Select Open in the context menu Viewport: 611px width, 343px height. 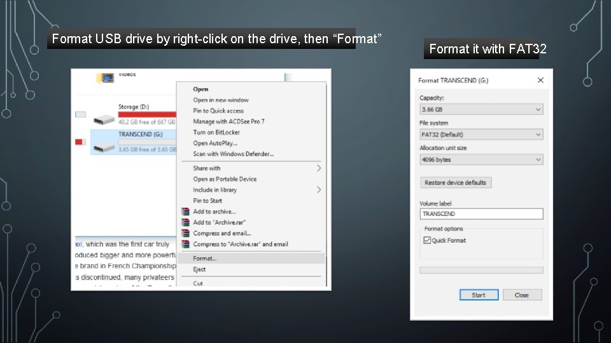200,89
